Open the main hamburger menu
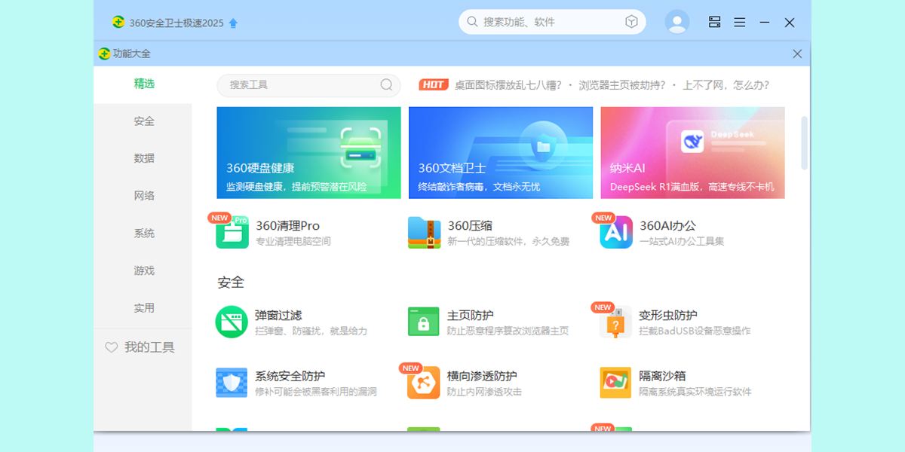The height and width of the screenshot is (452, 905). pos(740,23)
